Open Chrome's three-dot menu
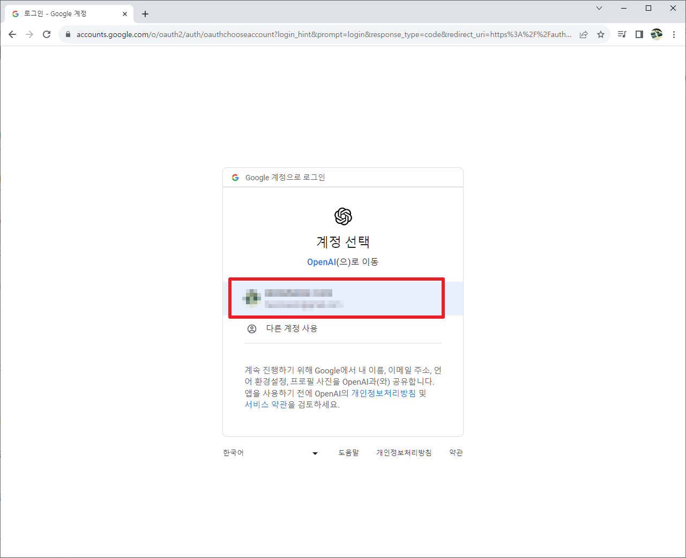686x558 pixels. click(674, 34)
